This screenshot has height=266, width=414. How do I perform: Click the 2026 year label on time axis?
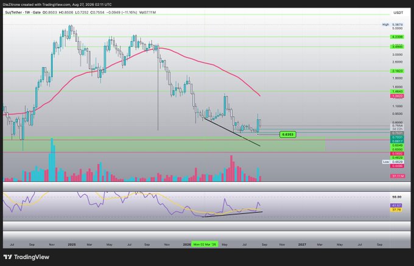[x=187, y=245]
